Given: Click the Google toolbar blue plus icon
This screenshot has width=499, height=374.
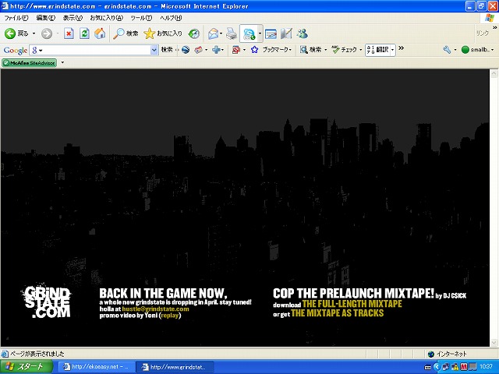Looking at the screenshot, I should pyautogui.click(x=216, y=50).
